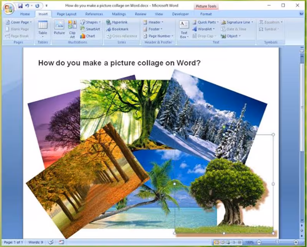
Task: Expand the Page Number dropdown
Action: tap(158, 36)
